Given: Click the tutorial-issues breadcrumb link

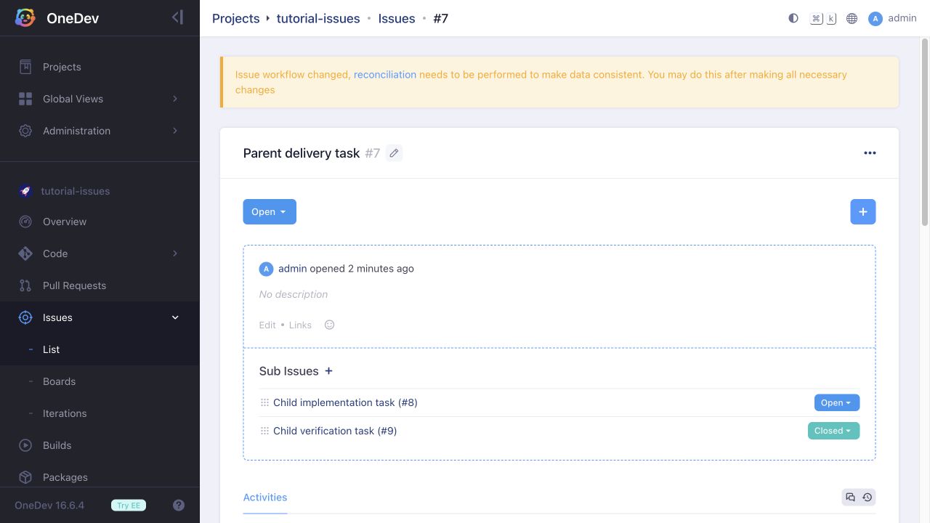Looking at the screenshot, I should [318, 18].
